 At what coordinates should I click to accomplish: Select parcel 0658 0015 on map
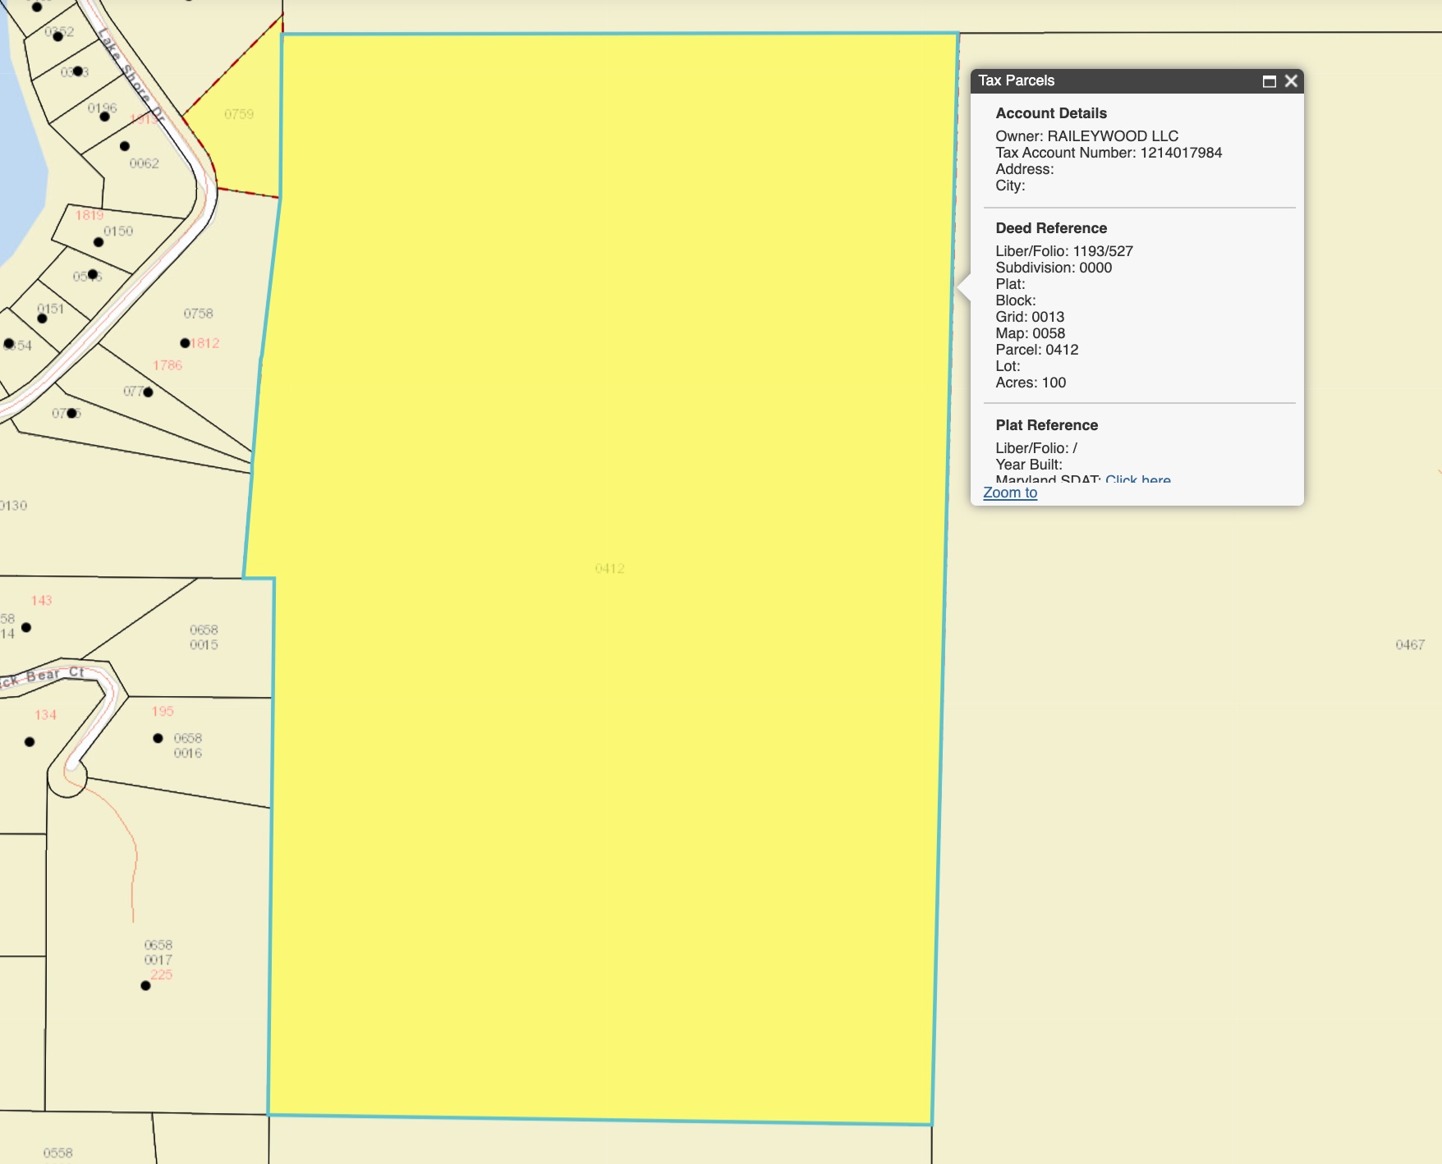pyautogui.click(x=204, y=637)
